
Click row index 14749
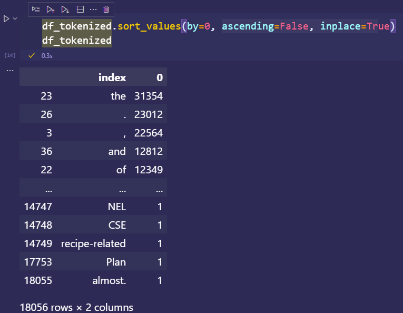coord(38,244)
